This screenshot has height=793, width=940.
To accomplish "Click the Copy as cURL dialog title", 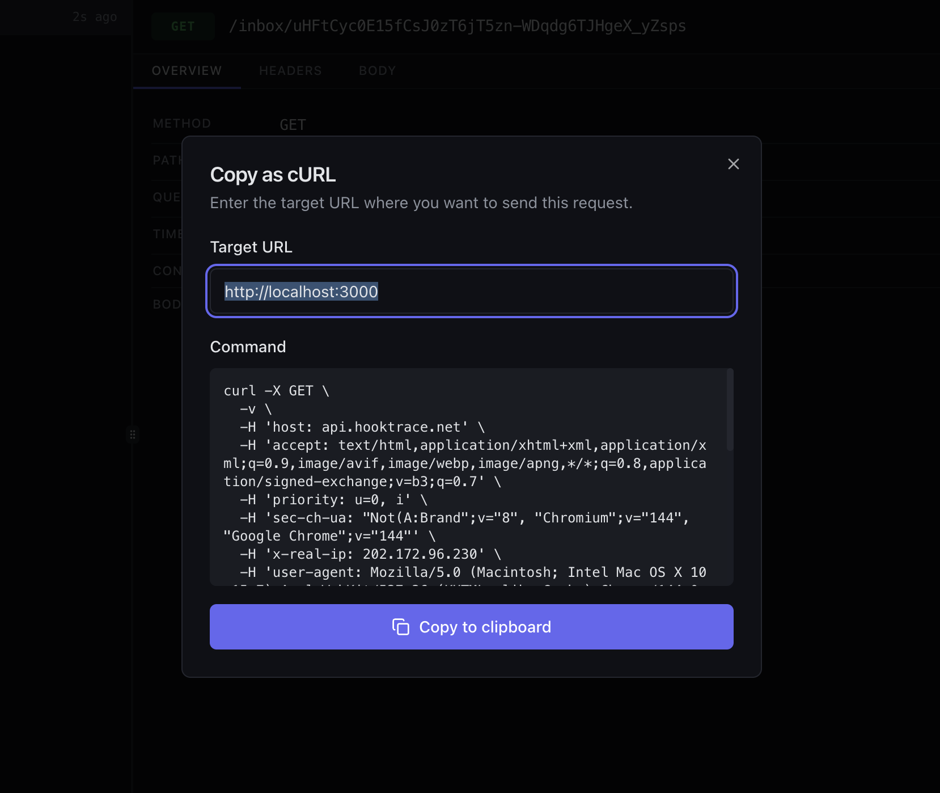I will pyautogui.click(x=273, y=175).
